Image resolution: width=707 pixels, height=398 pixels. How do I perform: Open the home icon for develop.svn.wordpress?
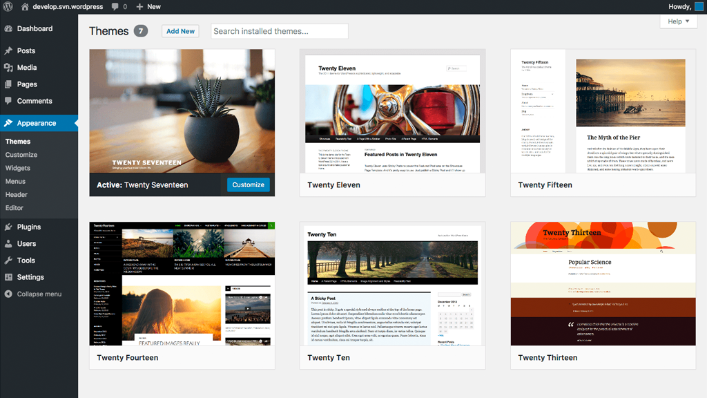coord(25,7)
